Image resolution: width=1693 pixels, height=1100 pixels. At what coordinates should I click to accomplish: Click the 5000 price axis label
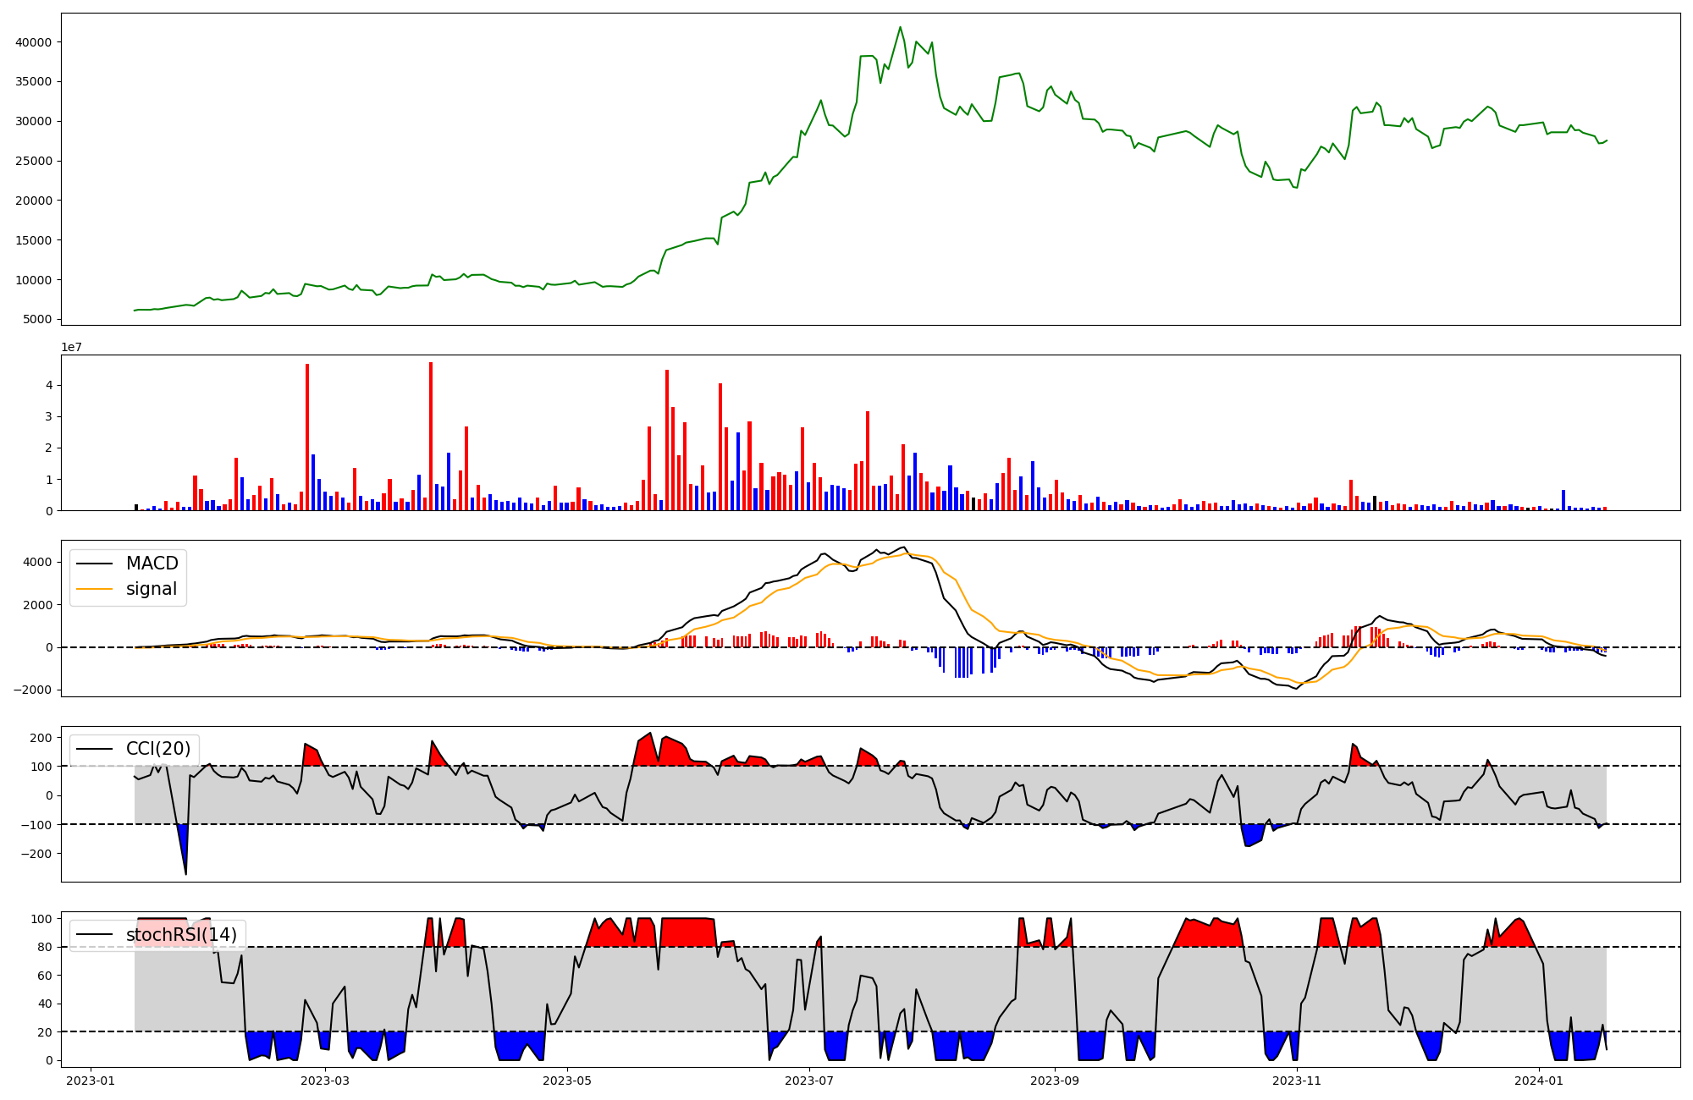(x=37, y=320)
